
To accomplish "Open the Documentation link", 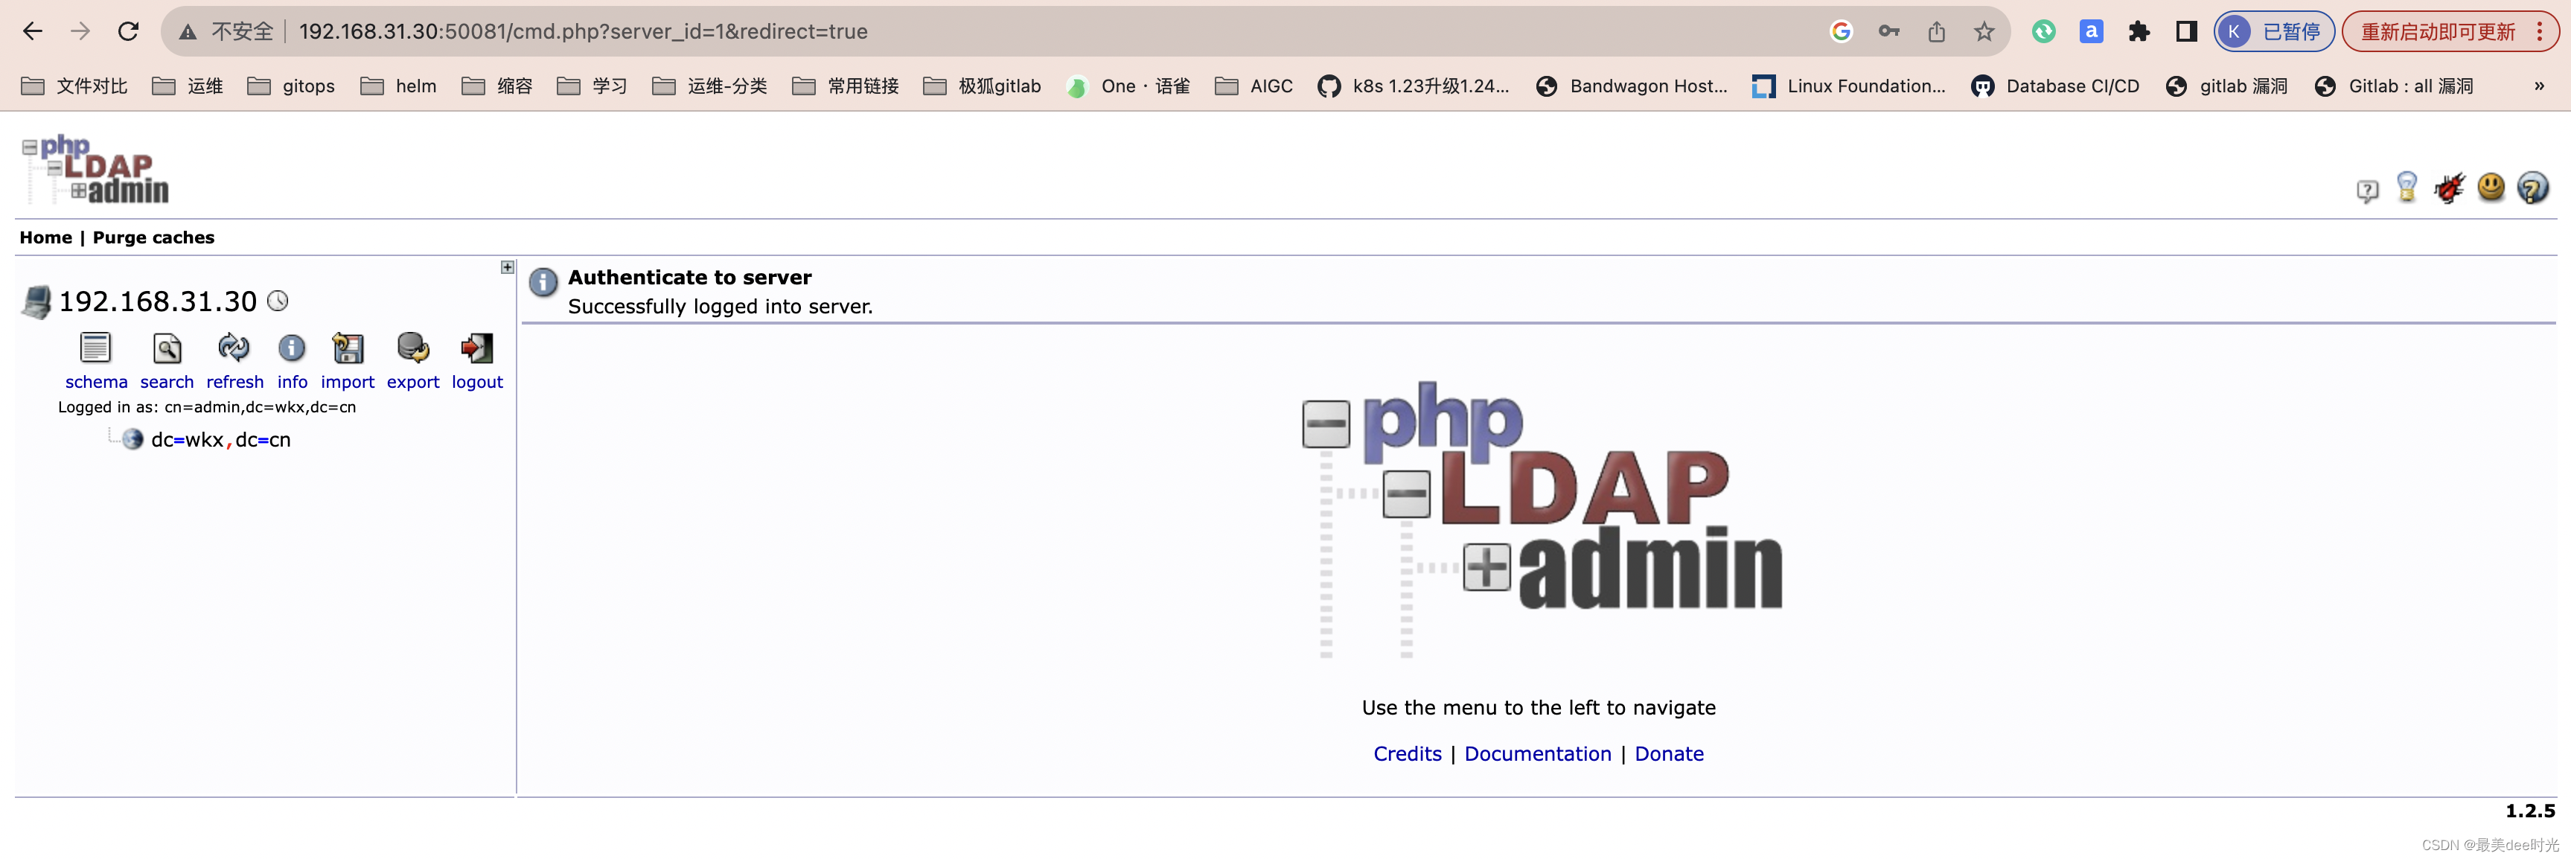I will [1538, 754].
